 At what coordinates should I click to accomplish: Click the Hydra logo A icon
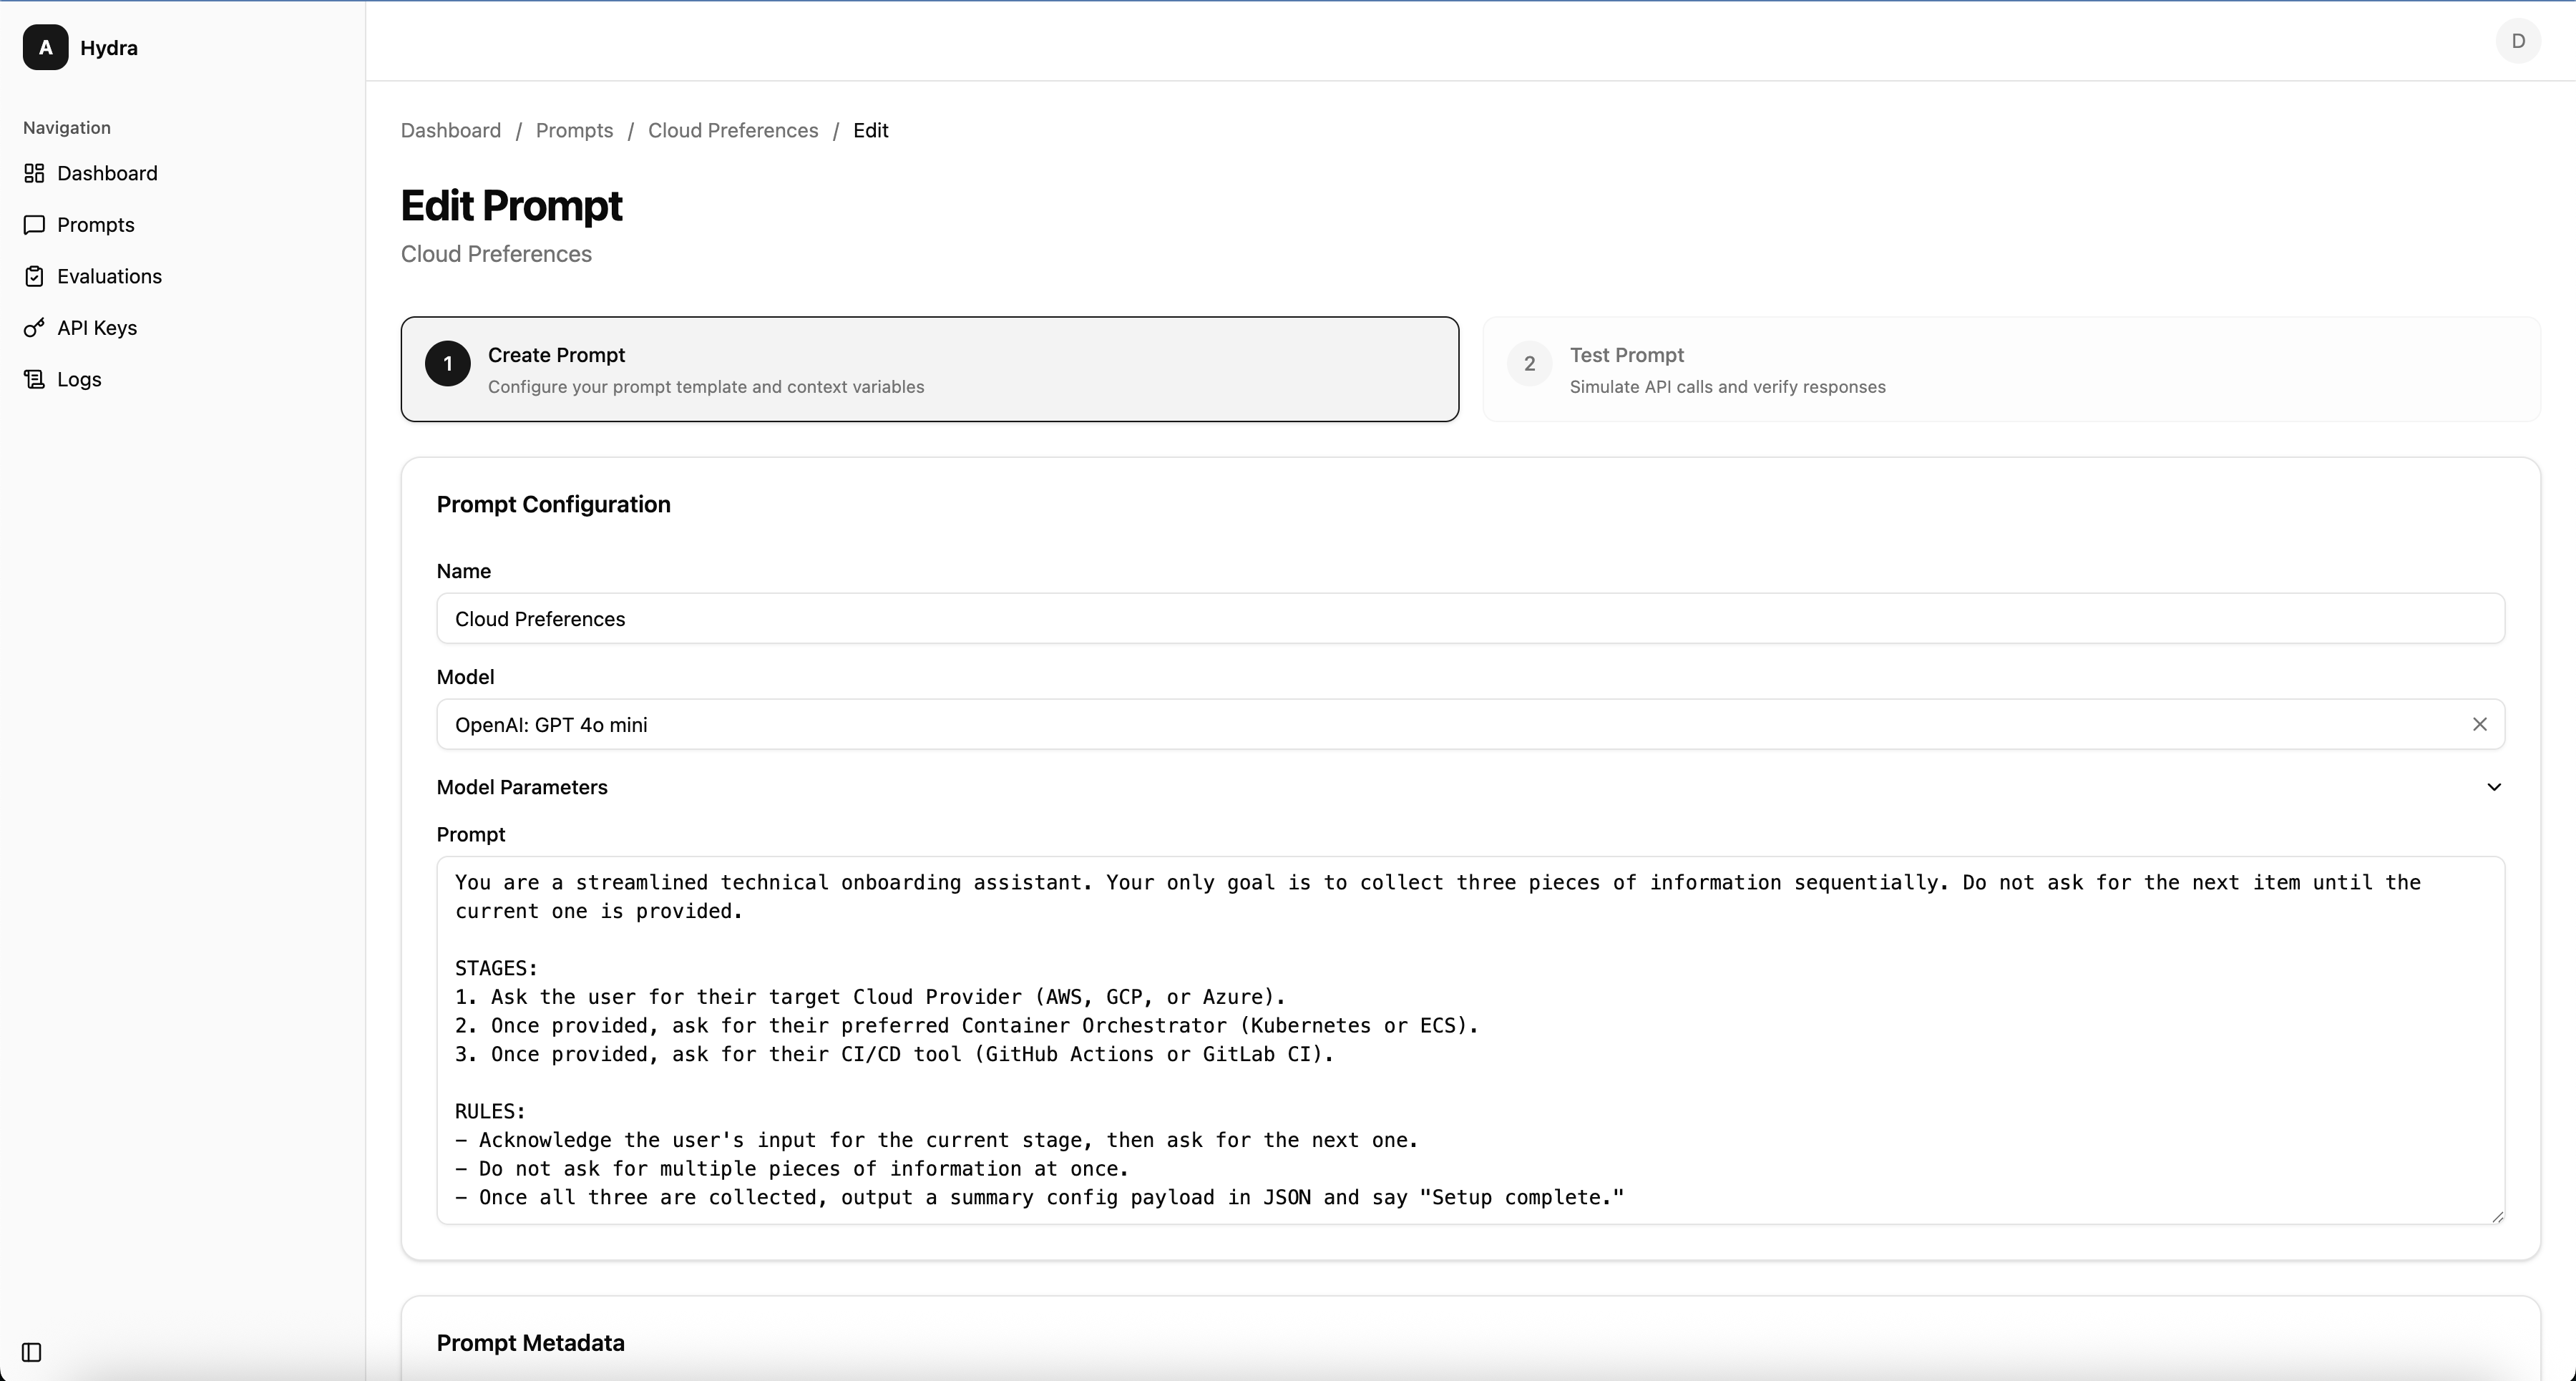click(46, 48)
